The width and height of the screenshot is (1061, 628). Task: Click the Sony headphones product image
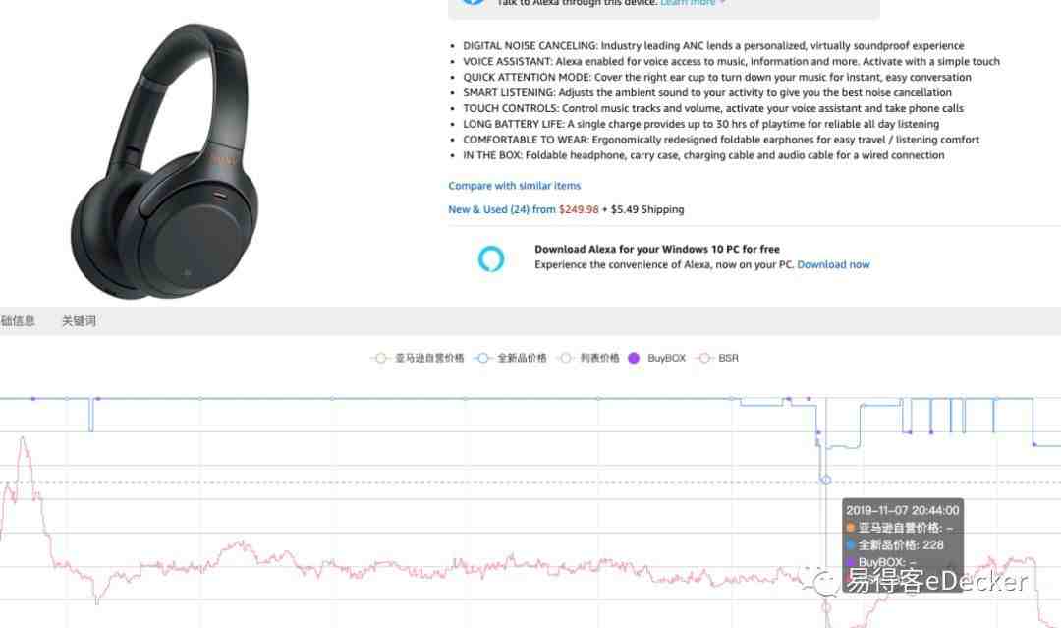[164, 161]
